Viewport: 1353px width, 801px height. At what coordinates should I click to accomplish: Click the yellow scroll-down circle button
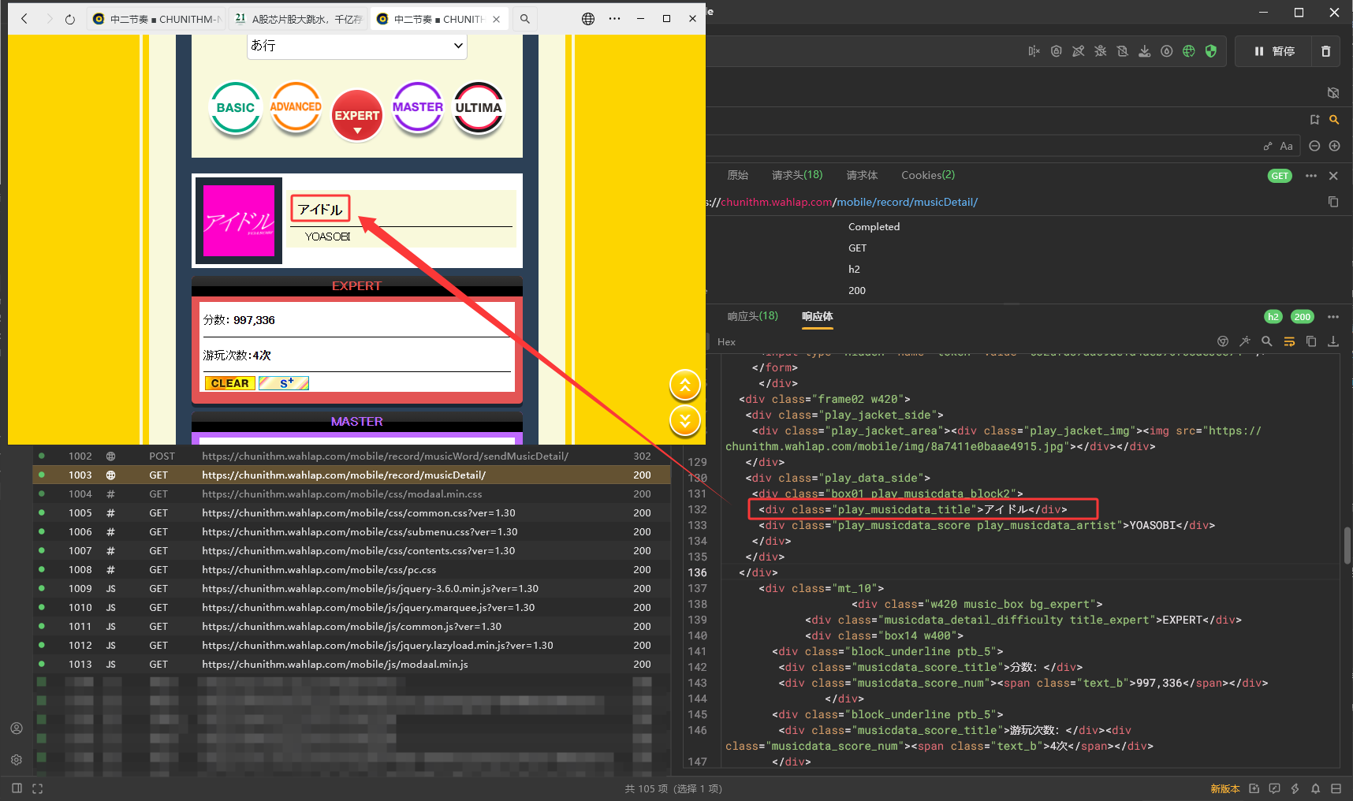685,420
